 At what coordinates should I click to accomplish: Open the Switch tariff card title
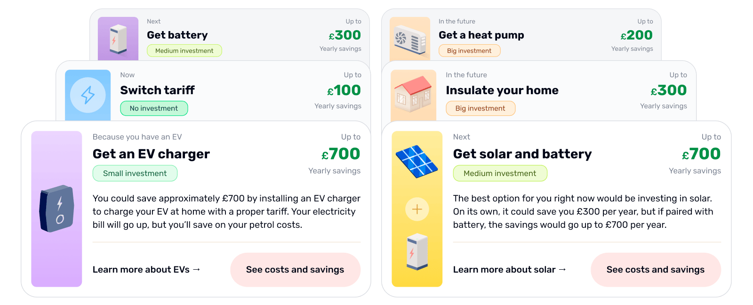click(x=157, y=90)
